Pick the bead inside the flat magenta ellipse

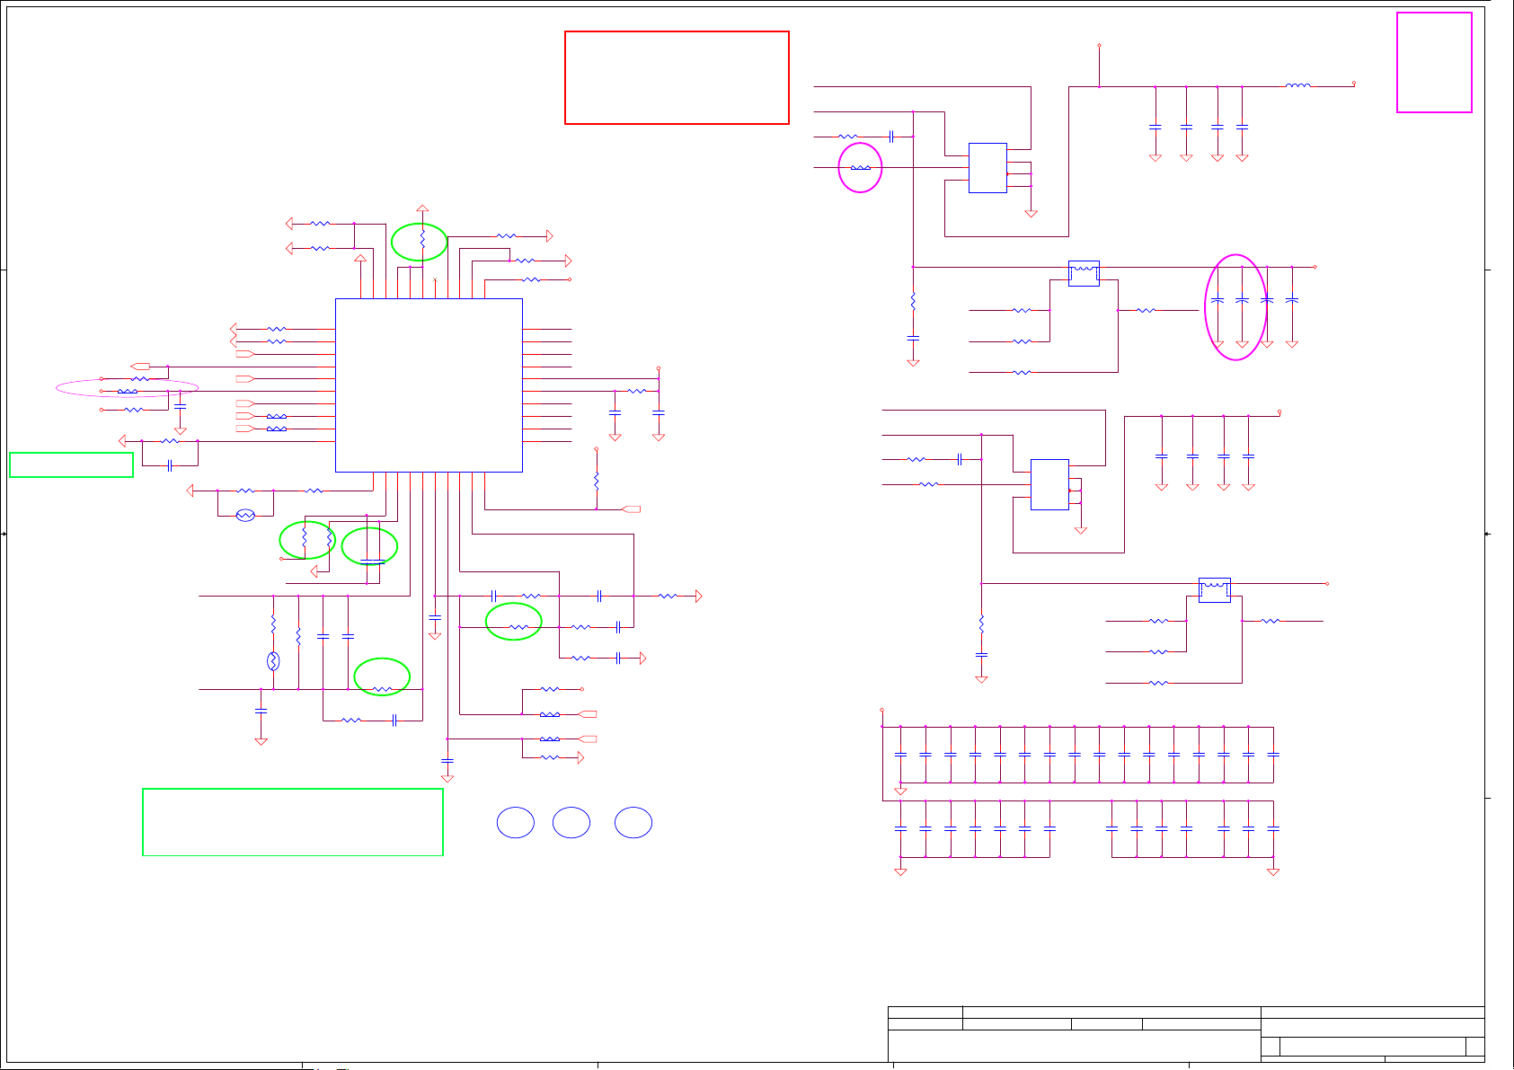(128, 391)
